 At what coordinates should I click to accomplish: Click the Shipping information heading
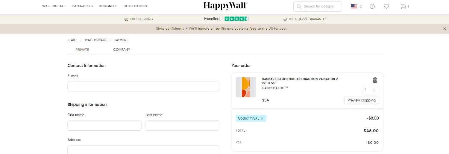(87, 105)
